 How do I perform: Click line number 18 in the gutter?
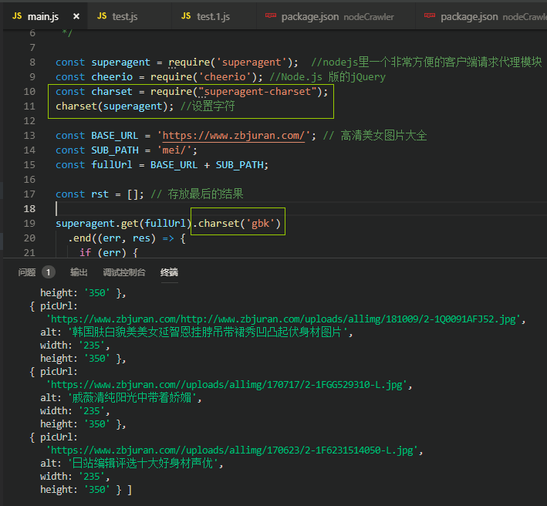click(x=29, y=208)
